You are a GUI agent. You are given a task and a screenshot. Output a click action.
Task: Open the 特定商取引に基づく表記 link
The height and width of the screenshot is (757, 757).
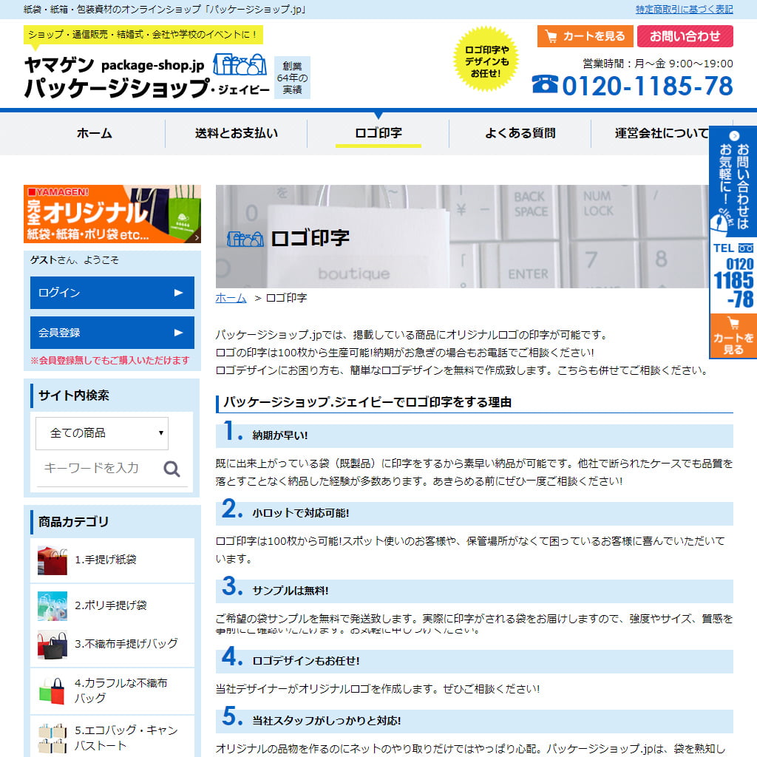pyautogui.click(x=684, y=10)
